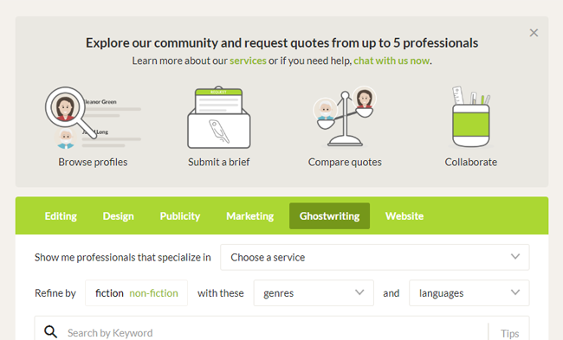The height and width of the screenshot is (340, 563).
Task: Click the Submit a brief inbox icon
Action: (218, 118)
